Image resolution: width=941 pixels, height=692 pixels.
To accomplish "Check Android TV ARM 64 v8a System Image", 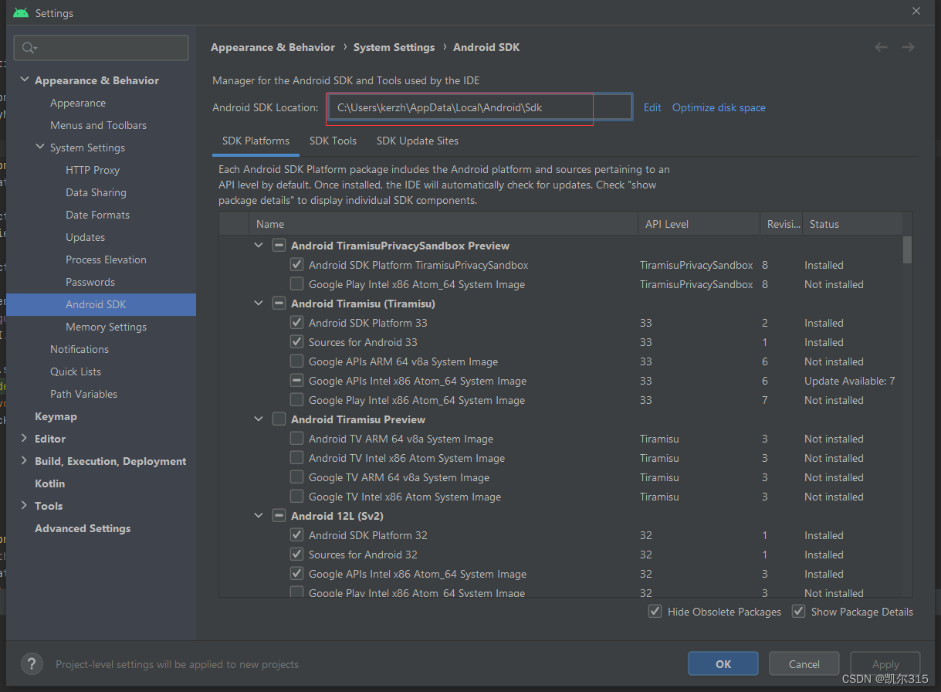I will (x=296, y=439).
